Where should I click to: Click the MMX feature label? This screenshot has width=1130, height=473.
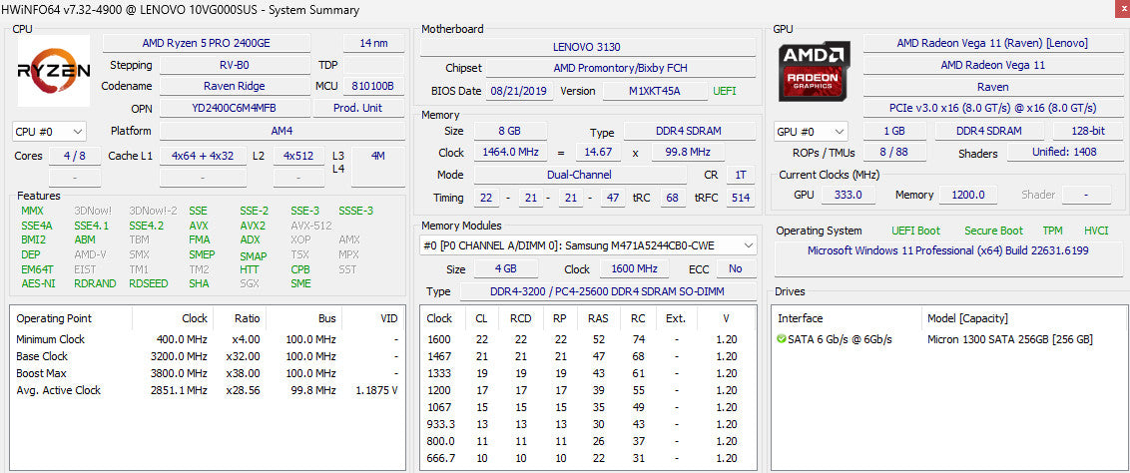[x=32, y=211]
